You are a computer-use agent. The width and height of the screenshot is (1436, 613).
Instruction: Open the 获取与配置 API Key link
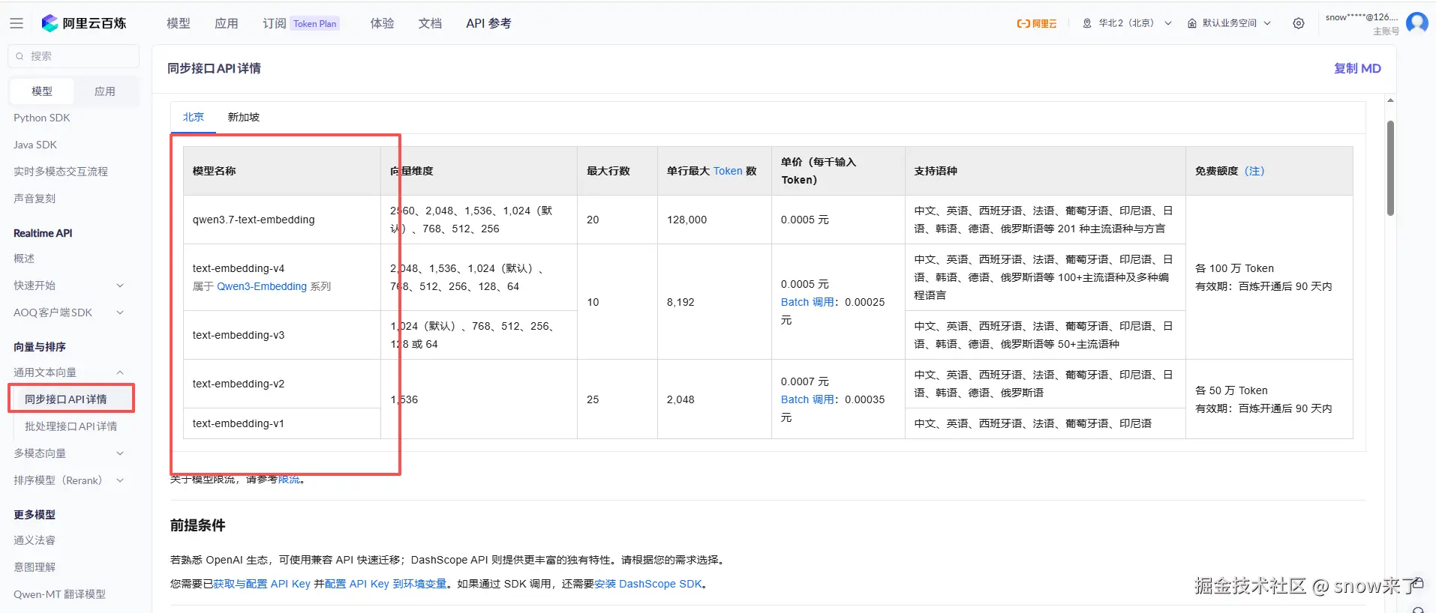pyautogui.click(x=262, y=584)
